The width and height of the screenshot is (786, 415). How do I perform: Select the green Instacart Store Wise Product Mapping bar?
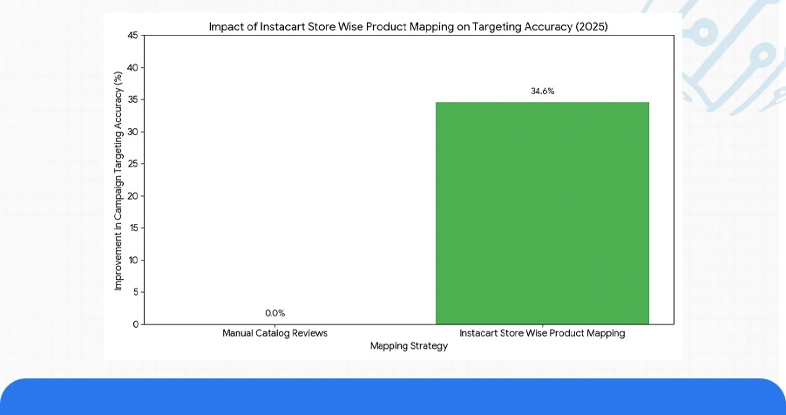pyautogui.click(x=542, y=214)
